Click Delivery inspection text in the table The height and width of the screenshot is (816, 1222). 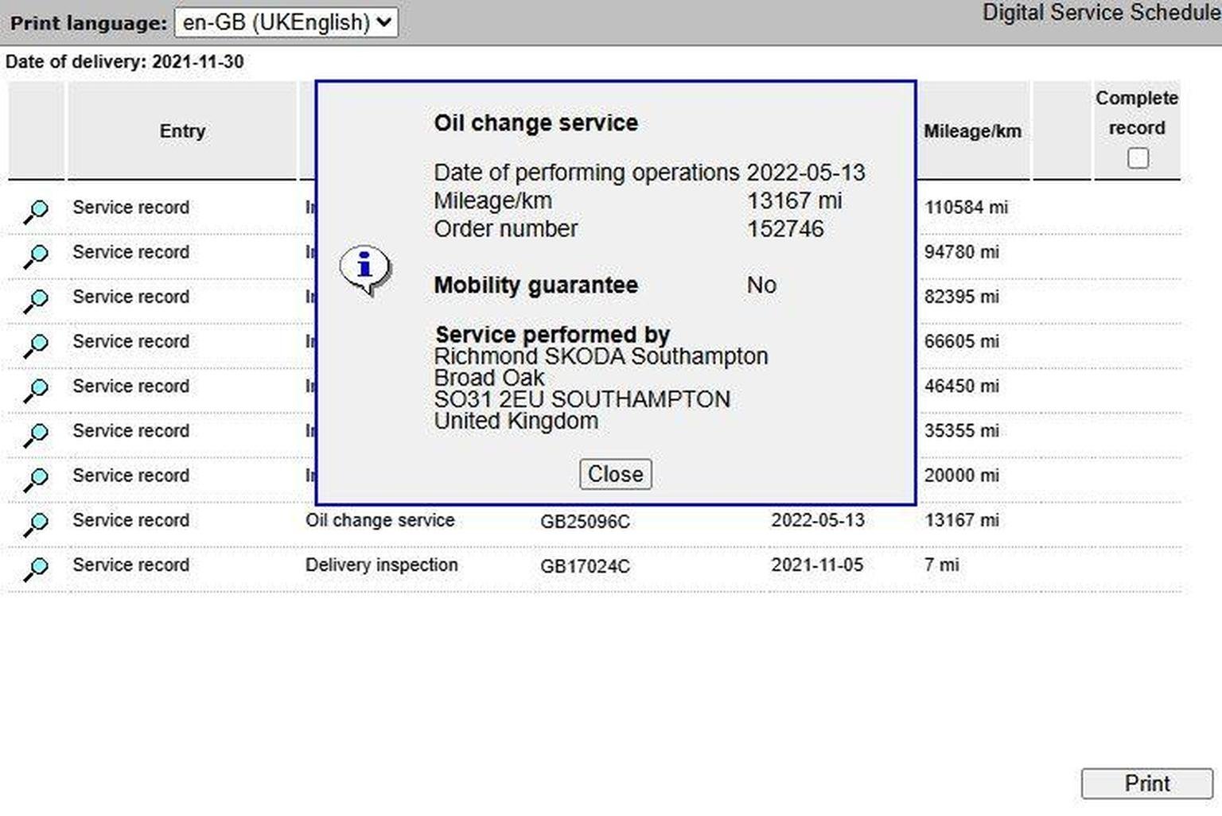381,565
